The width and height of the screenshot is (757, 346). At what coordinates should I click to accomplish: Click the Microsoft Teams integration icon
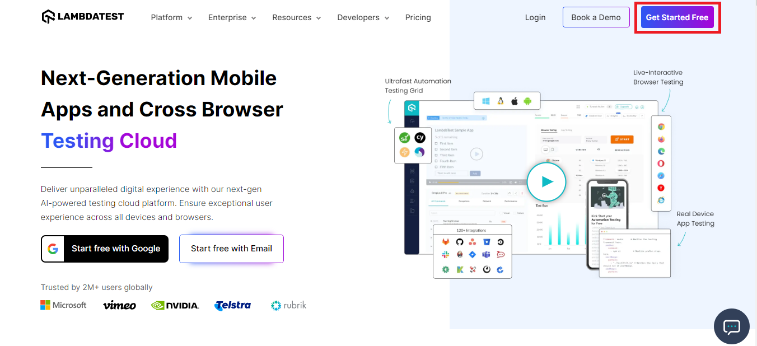pyautogui.click(x=487, y=254)
